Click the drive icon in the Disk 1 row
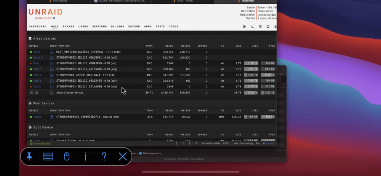Viewport: 381px width, 176px height. (x=52, y=63)
